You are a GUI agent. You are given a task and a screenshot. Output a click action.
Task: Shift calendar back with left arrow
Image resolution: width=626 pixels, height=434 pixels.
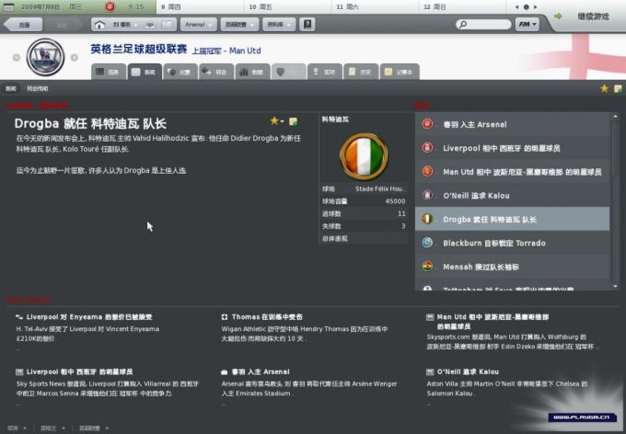(517, 7)
